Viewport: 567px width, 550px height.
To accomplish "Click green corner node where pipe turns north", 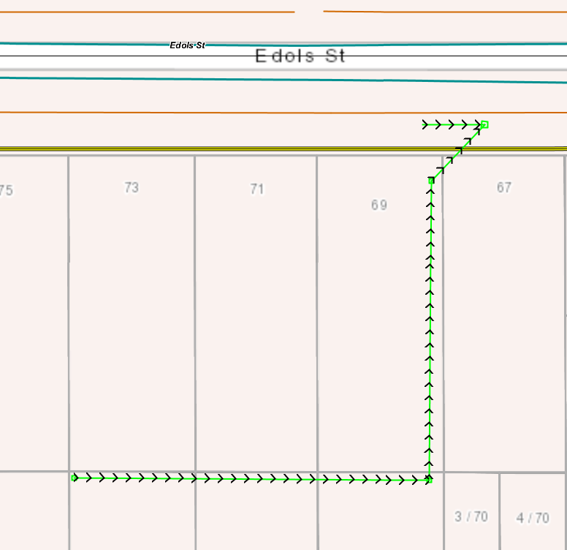I will pos(429,481).
